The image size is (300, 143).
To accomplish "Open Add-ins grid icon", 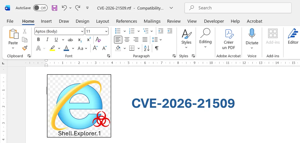I will 273,33.
